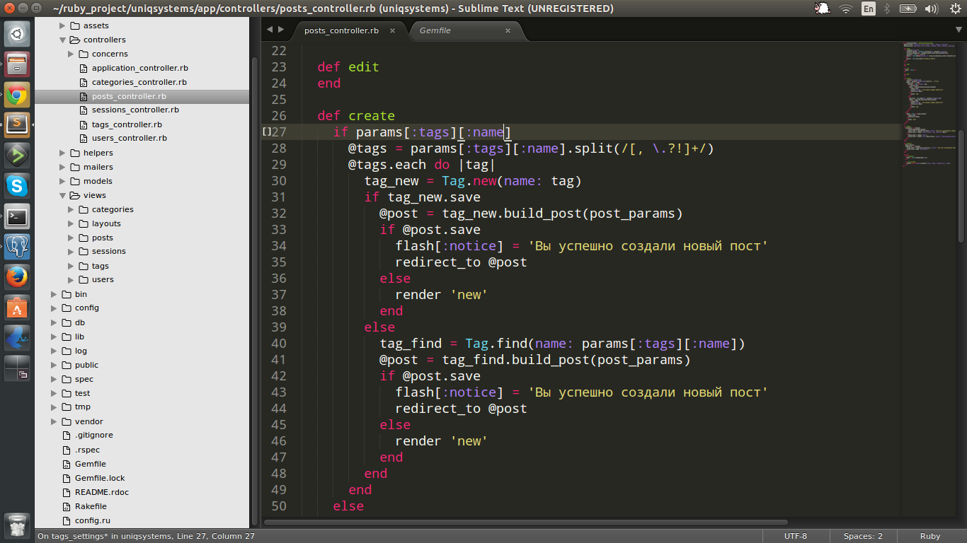Place cursor on 'def create' line
Viewport: 967px width, 543px height.
pos(356,116)
